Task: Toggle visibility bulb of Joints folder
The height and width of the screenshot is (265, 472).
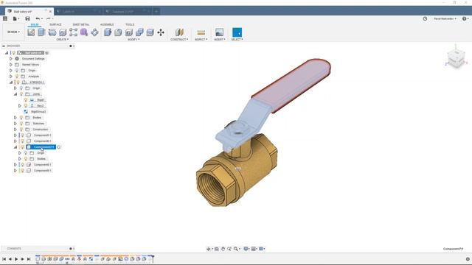Action: pyautogui.click(x=21, y=94)
